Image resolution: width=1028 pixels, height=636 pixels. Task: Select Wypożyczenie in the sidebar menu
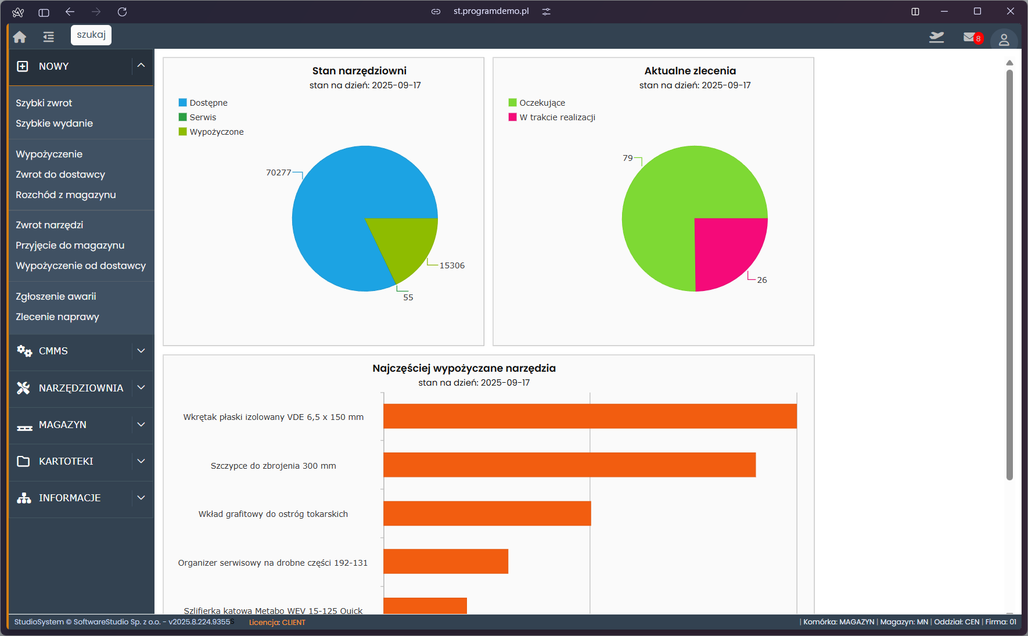49,154
